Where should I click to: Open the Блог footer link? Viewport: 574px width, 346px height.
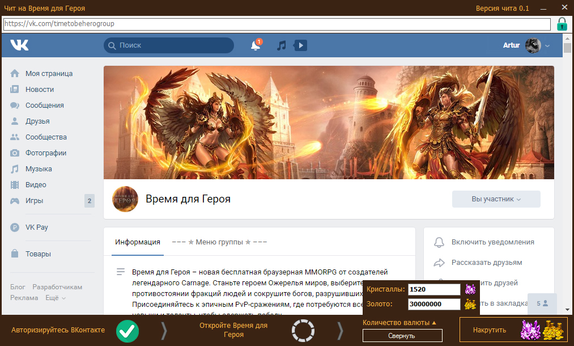click(18, 287)
